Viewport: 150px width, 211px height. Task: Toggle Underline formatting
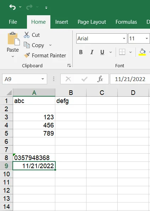pyautogui.click(x=102, y=52)
